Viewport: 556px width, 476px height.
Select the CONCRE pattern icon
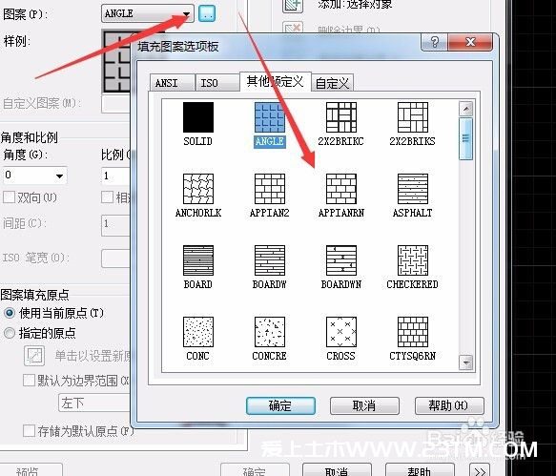(270, 332)
